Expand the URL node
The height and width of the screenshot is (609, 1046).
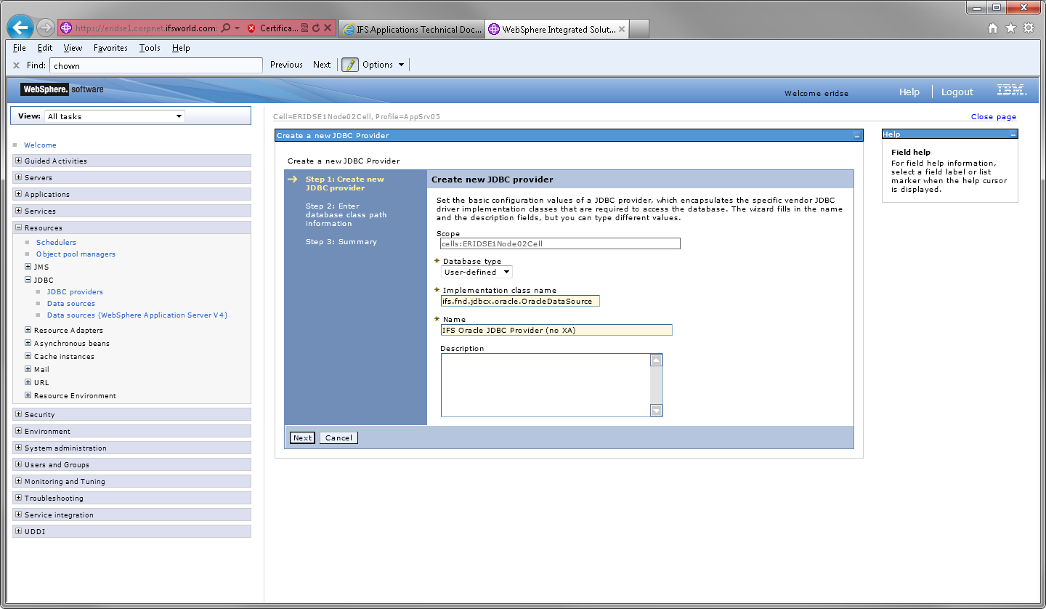coord(28,382)
